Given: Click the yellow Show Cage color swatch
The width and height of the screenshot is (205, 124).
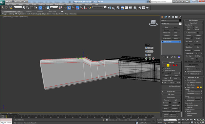Looking at the screenshot, I should [201, 87].
